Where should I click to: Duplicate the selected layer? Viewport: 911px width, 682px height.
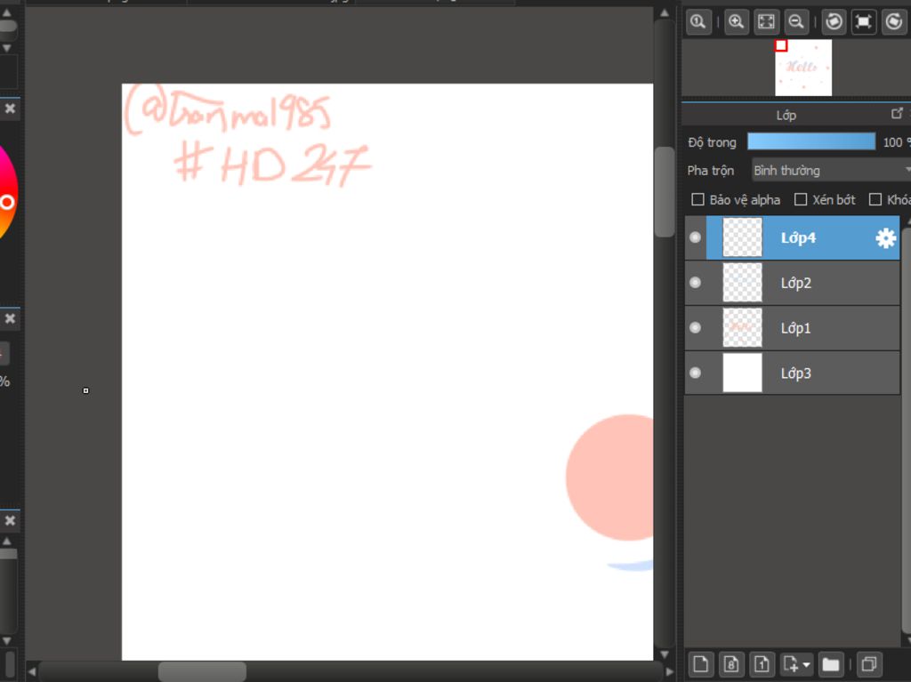pos(869,663)
